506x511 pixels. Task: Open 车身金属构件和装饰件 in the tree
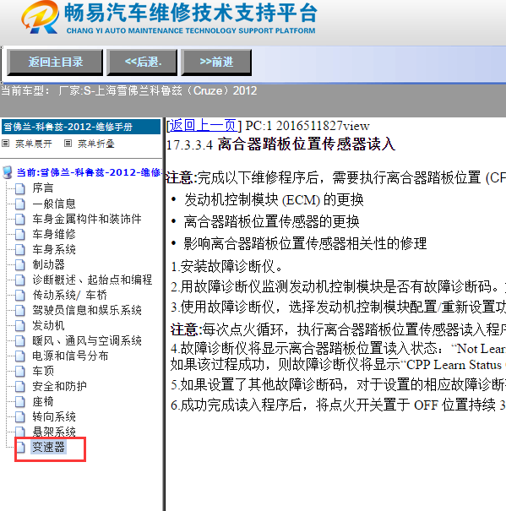(87, 219)
